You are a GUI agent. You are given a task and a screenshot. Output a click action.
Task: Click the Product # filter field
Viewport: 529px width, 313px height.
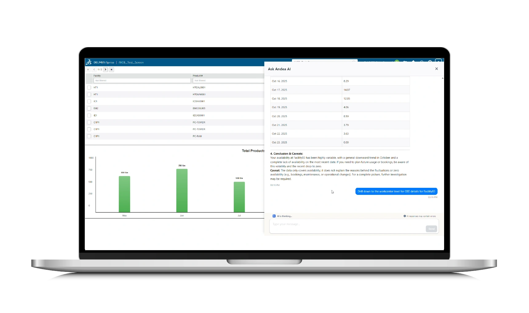point(228,81)
